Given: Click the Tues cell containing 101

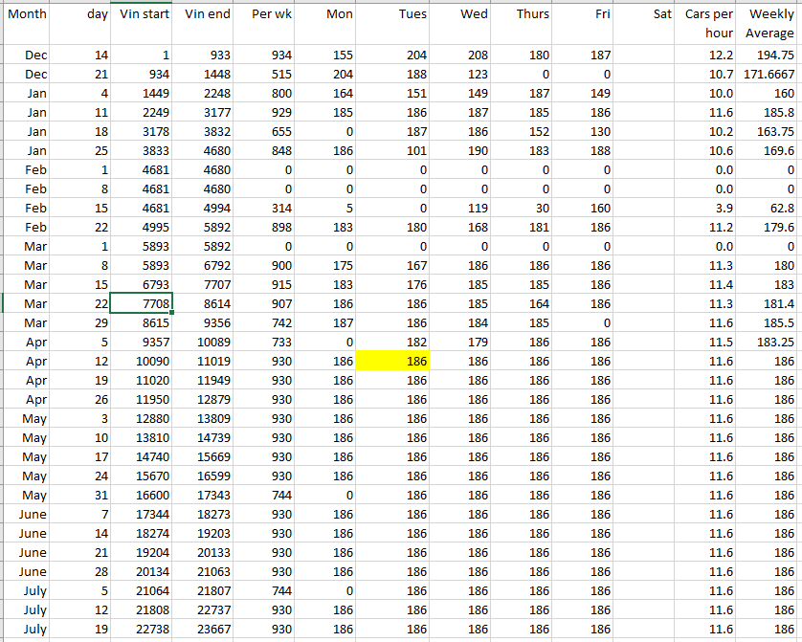Looking at the screenshot, I should [392, 150].
